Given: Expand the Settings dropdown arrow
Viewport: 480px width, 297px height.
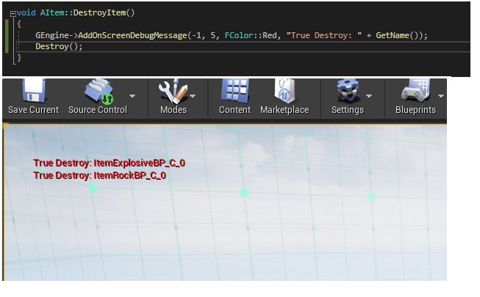Looking at the screenshot, I should [x=369, y=96].
